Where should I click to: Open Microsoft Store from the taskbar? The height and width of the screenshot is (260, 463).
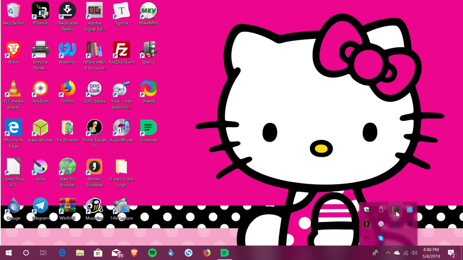point(98,253)
